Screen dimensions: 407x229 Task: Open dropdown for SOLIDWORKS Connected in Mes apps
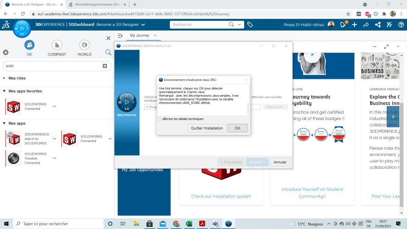tap(110, 139)
